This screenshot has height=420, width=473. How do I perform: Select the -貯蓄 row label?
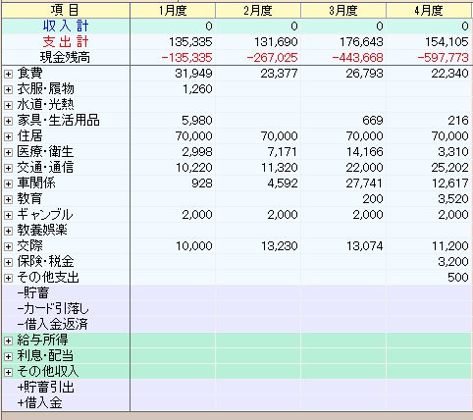coord(33,292)
